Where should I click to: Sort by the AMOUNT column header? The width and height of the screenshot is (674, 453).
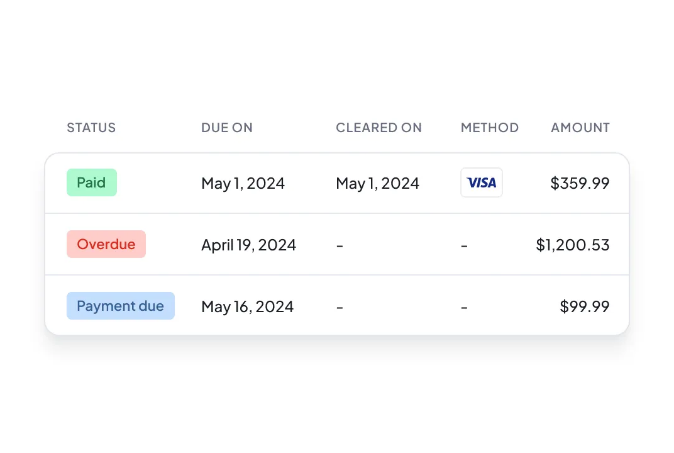[x=580, y=128]
